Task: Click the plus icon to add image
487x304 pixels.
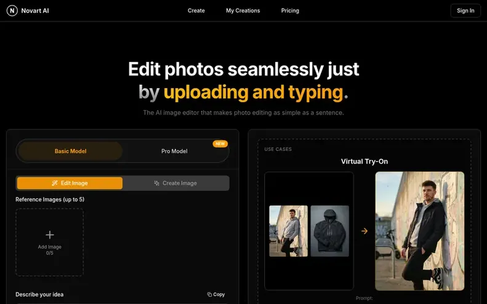Action: [x=50, y=234]
